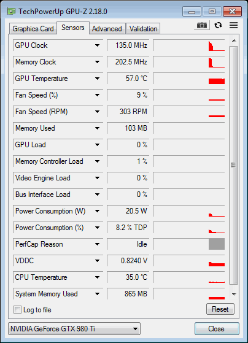Click the Close button at bottom
Screen dimensions: 248x343
pyautogui.click(x=217, y=328)
